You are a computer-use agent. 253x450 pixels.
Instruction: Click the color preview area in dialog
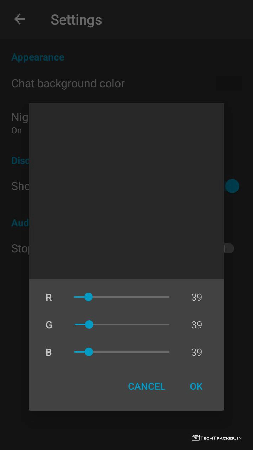click(x=126, y=191)
